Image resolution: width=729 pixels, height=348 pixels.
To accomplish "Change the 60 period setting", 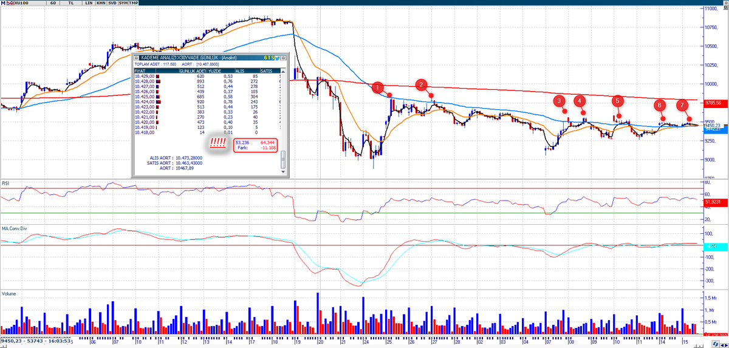I will click(x=53, y=3).
